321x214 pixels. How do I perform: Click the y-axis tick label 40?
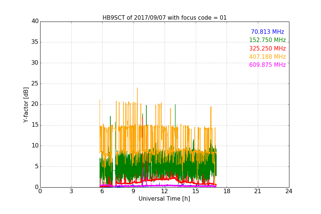(x=35, y=21)
